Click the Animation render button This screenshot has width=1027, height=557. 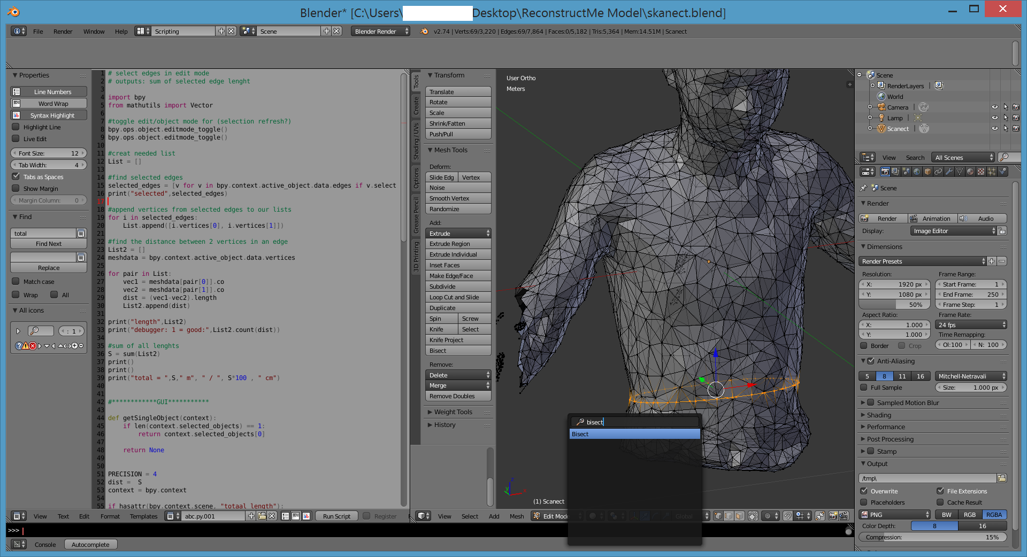(x=932, y=218)
